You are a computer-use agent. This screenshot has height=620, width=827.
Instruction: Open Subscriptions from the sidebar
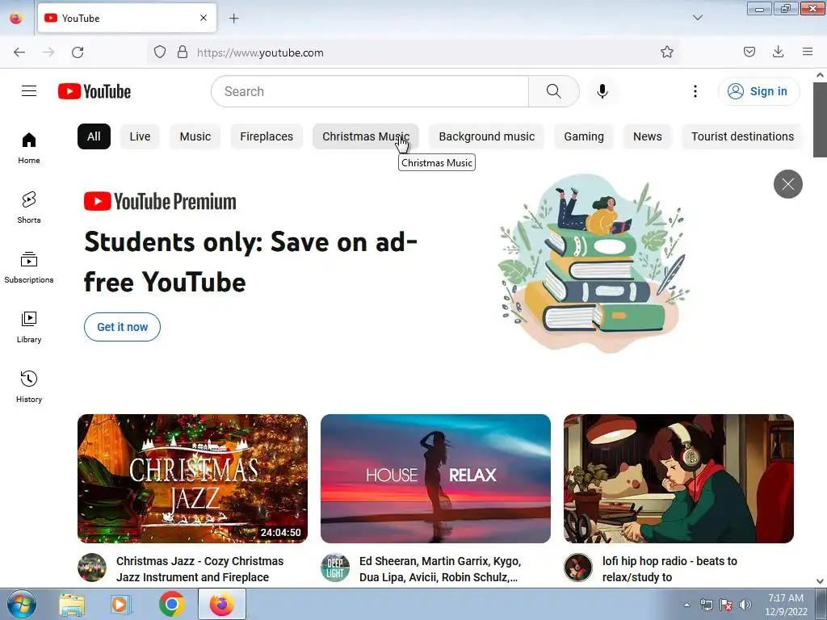pos(29,267)
